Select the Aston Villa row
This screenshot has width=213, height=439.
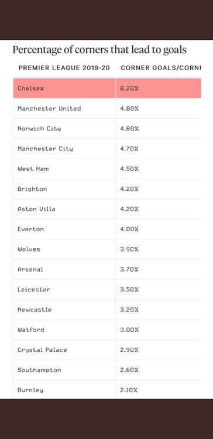107,209
